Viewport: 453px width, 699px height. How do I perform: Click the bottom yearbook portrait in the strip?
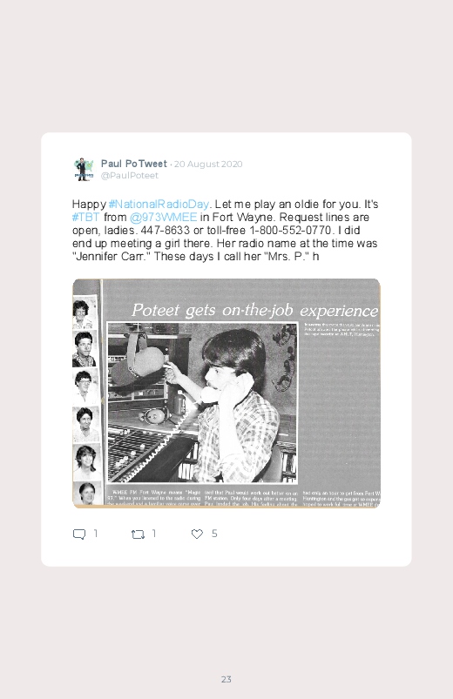tap(86, 493)
